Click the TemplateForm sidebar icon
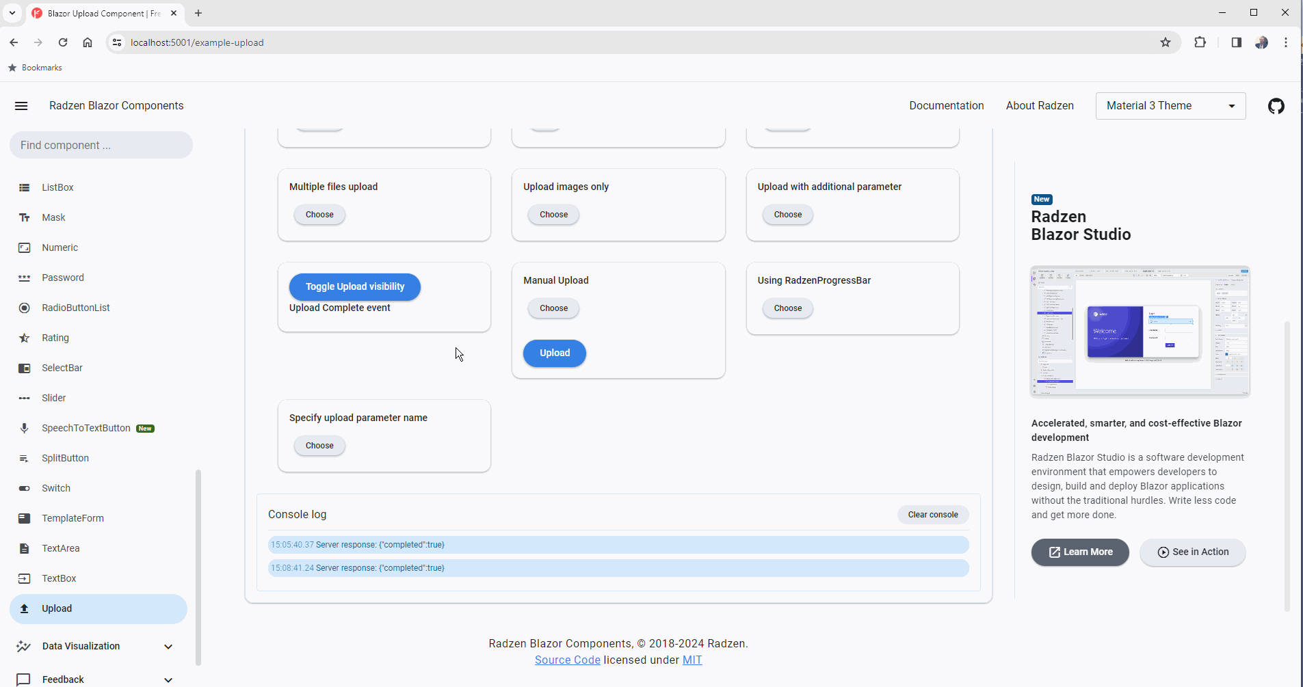Screen dimensions: 1303x687 point(25,518)
